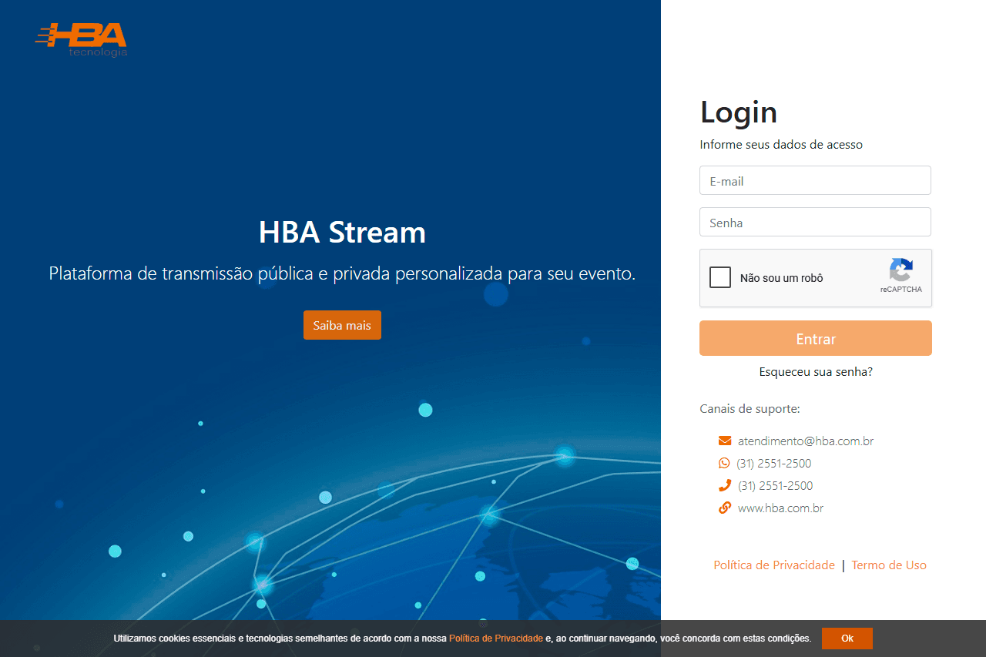The image size is (986, 657).
Task: Click the atendimento@hba.com.br email address
Action: coord(806,441)
